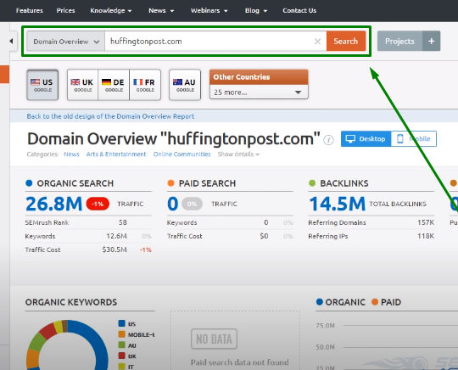
Task: Click the plus icon next to Projects
Action: (x=431, y=42)
